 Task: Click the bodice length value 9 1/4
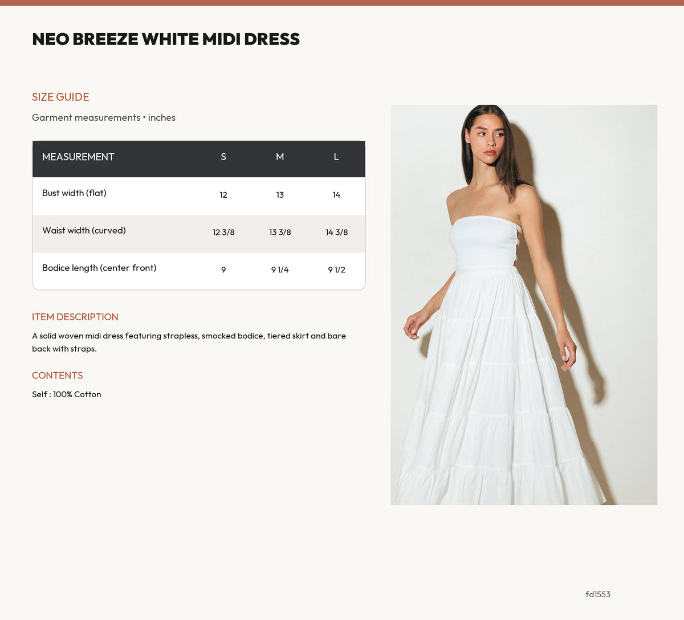[x=280, y=270]
